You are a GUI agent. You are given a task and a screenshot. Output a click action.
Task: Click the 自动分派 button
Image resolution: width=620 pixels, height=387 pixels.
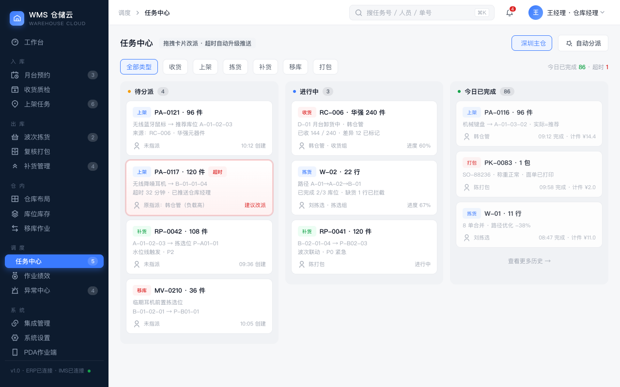[x=583, y=43]
